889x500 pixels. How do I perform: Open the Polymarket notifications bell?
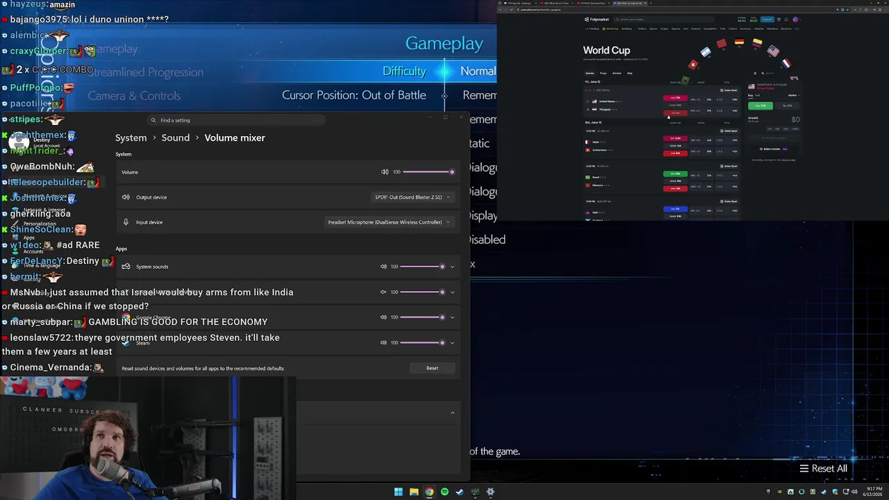[x=786, y=19]
